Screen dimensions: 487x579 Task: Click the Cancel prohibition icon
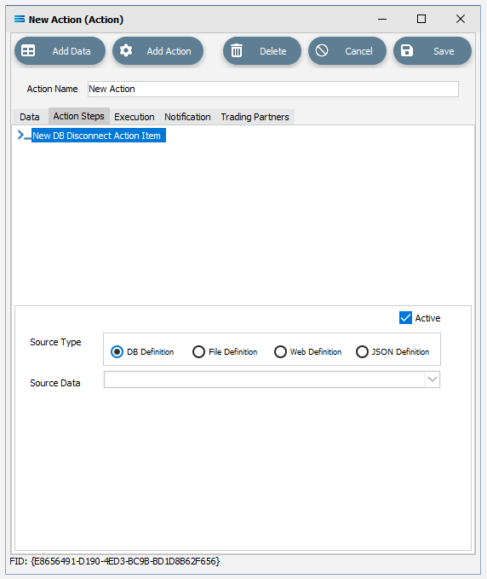point(322,50)
